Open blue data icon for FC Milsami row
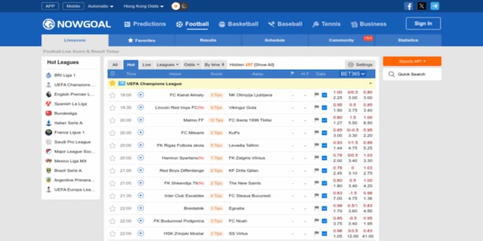Image resolution: width=483 pixels, height=241 pixels. click(x=324, y=133)
